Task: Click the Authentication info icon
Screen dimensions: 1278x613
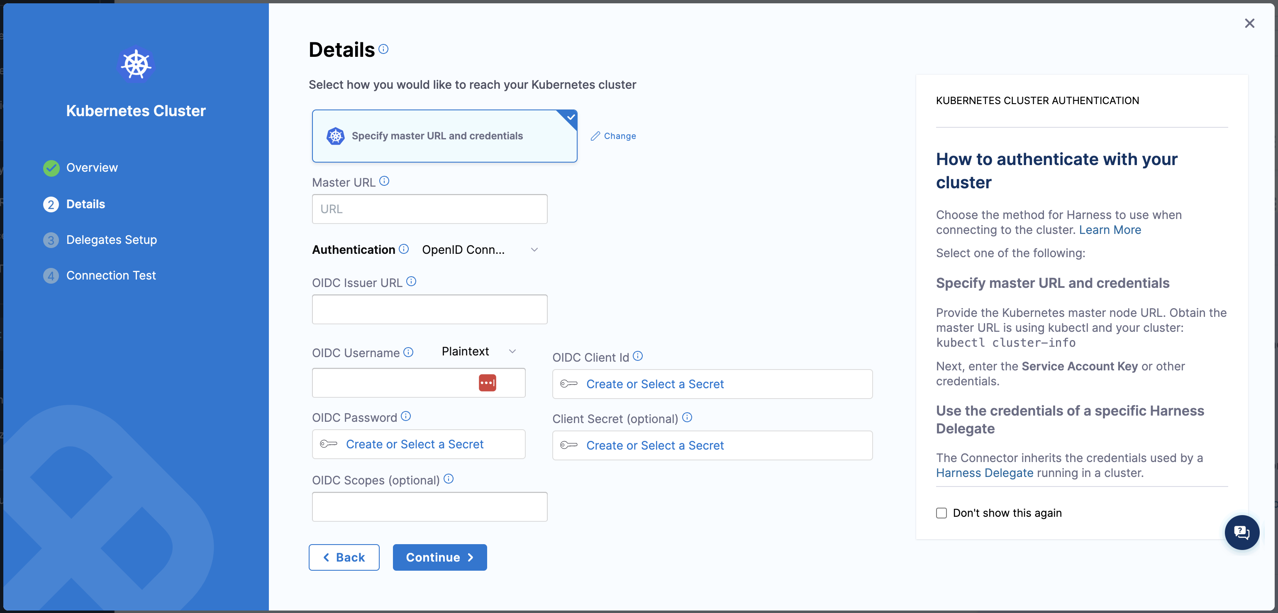Action: (404, 249)
